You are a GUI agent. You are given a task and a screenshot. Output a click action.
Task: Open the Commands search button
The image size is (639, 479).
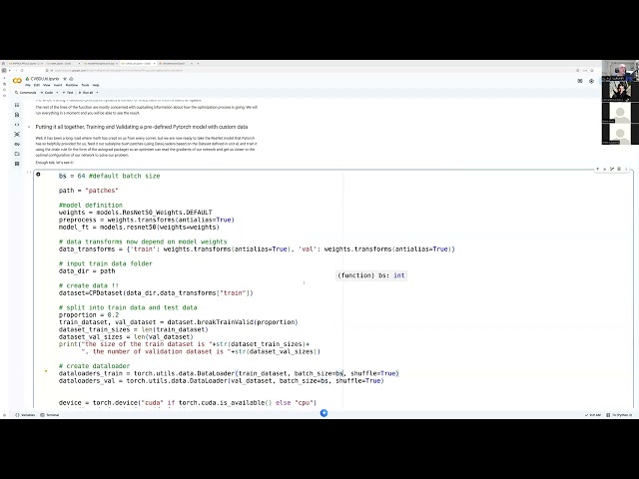point(25,93)
